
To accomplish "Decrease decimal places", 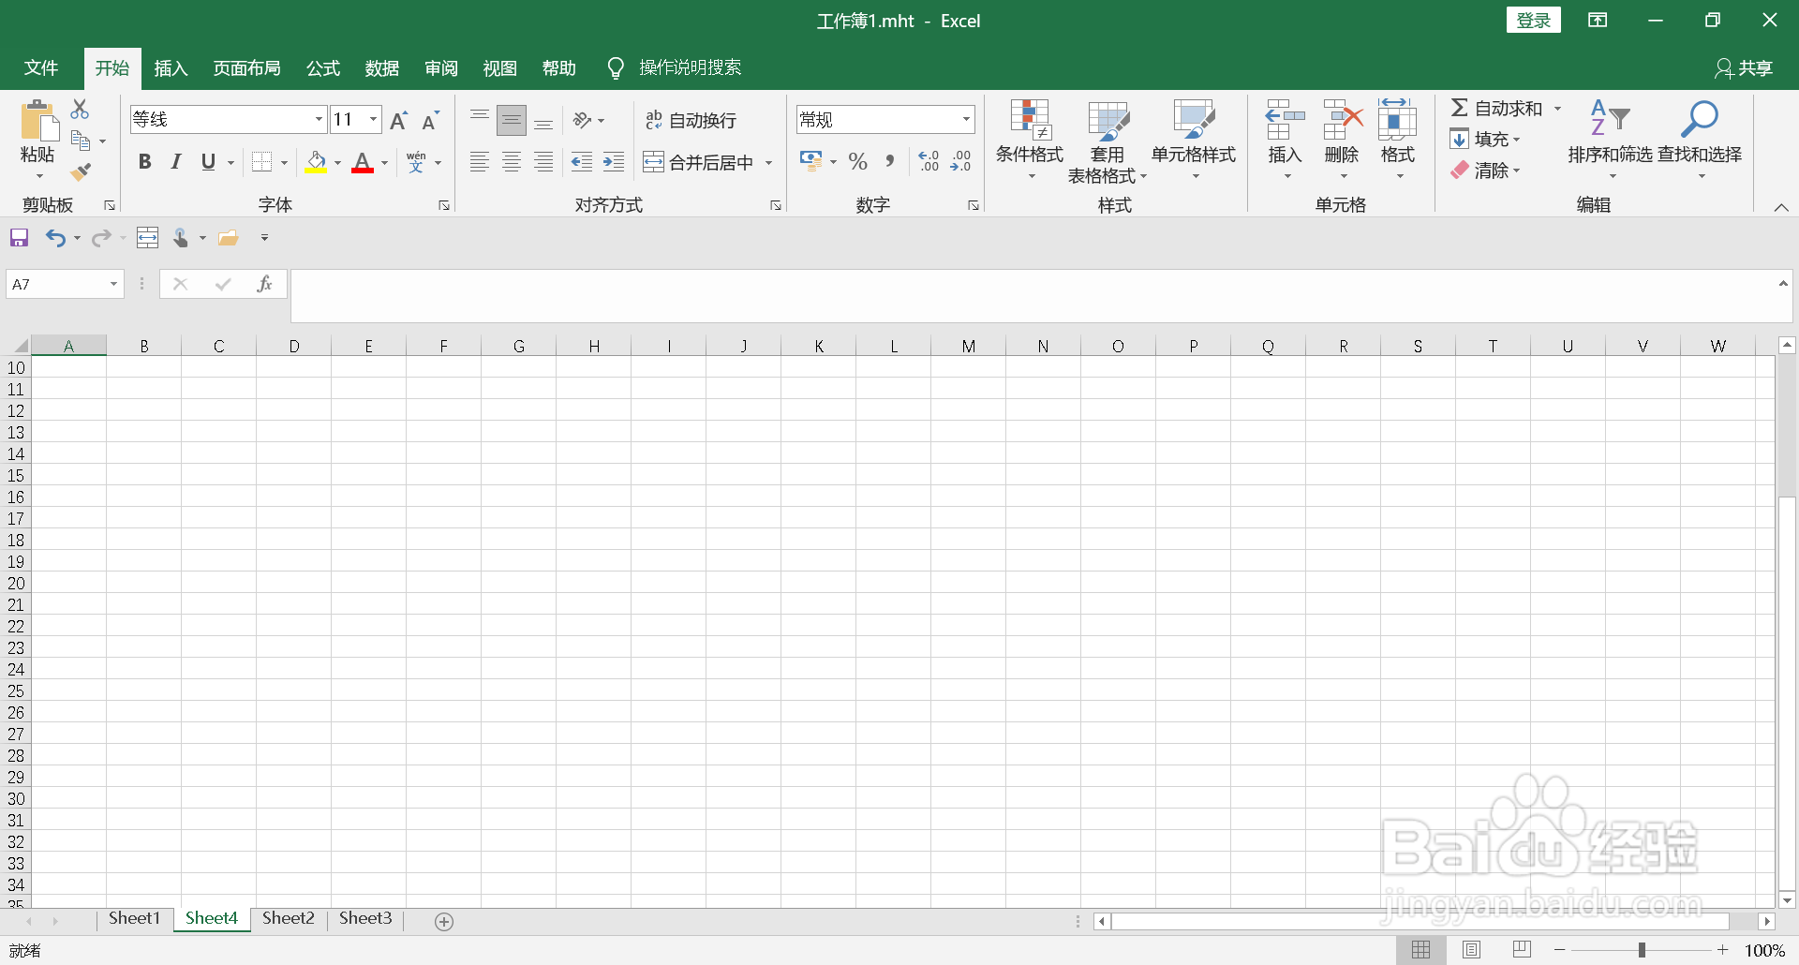I will (960, 161).
